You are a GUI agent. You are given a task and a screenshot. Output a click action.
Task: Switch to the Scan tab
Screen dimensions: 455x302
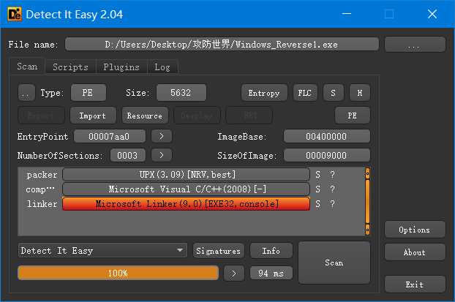click(27, 67)
